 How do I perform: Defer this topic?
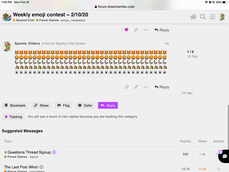(x=85, y=105)
